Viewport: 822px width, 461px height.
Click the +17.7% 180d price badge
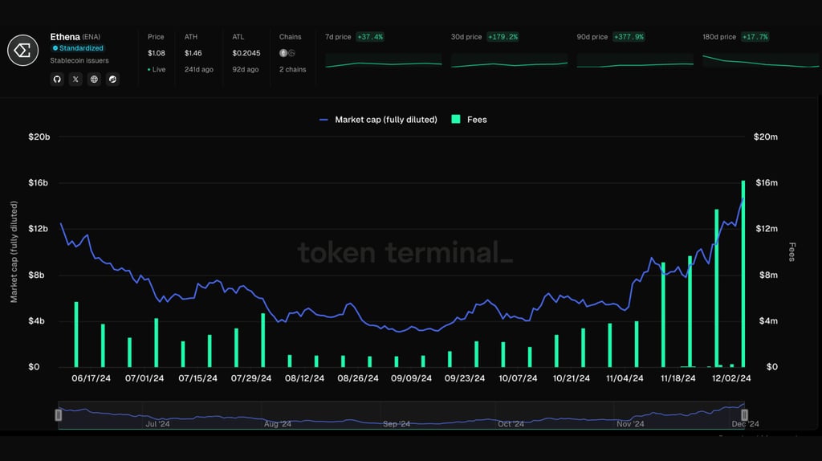755,37
